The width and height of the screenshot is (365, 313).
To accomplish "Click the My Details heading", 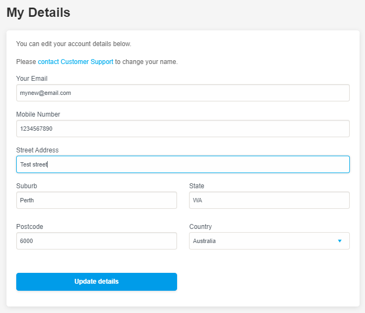I will [38, 12].
